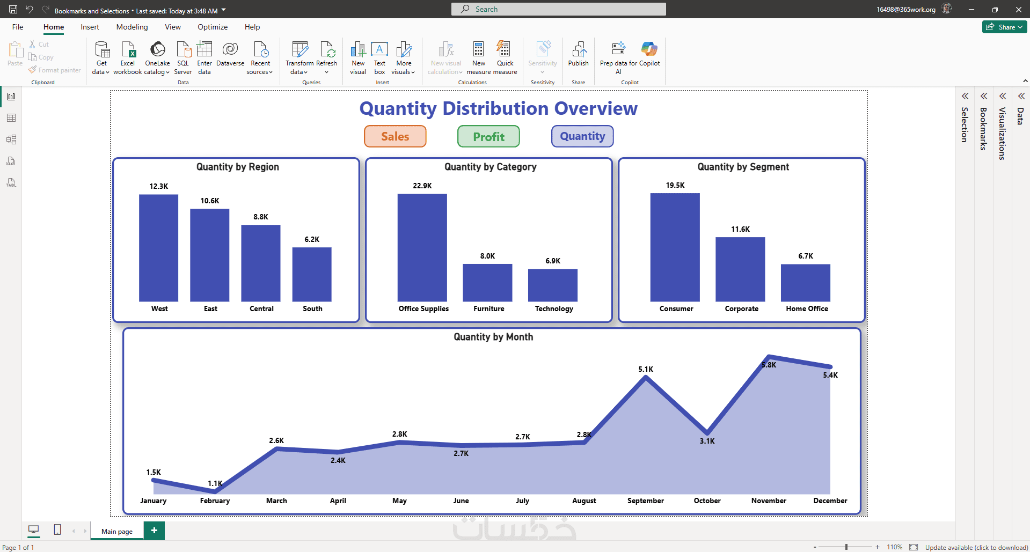Create a Quick measure

tap(505, 58)
